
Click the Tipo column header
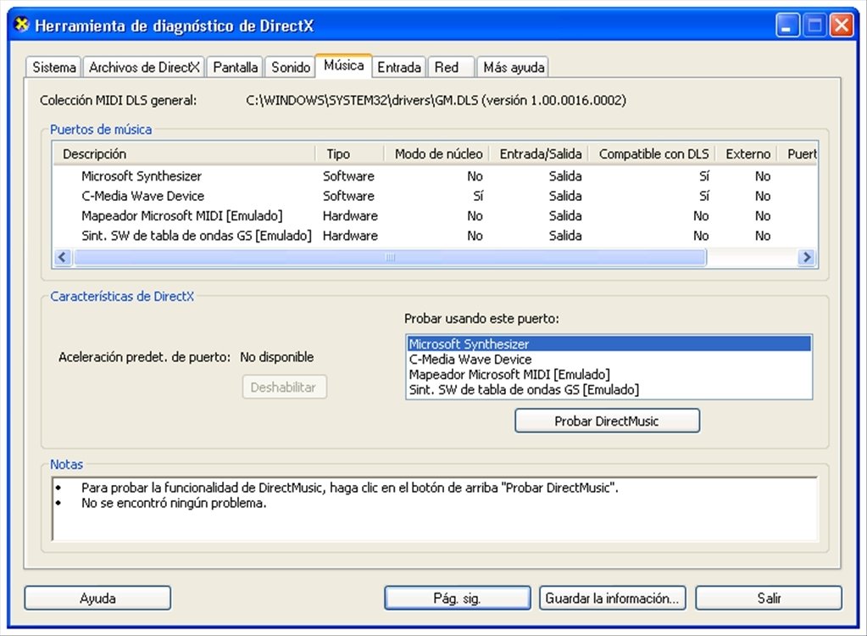[349, 153]
